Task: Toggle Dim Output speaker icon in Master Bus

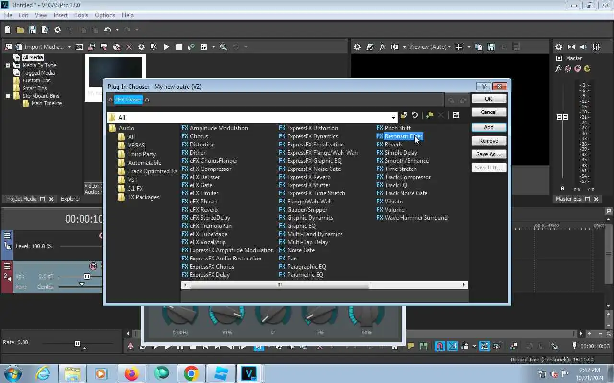Action: 584,47
